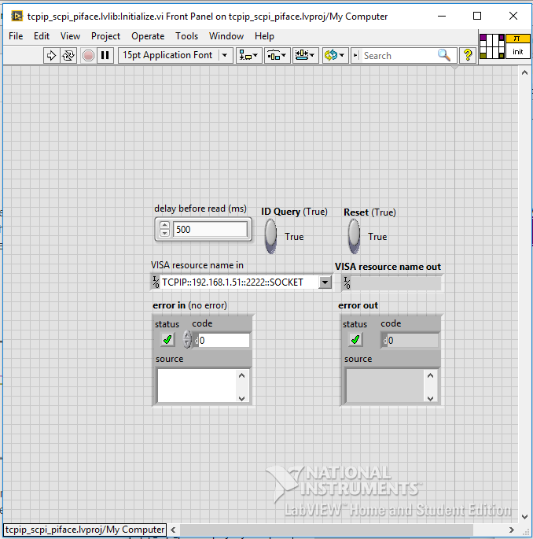Decrement delay before read value
The height and width of the screenshot is (539, 533).
pos(165,233)
